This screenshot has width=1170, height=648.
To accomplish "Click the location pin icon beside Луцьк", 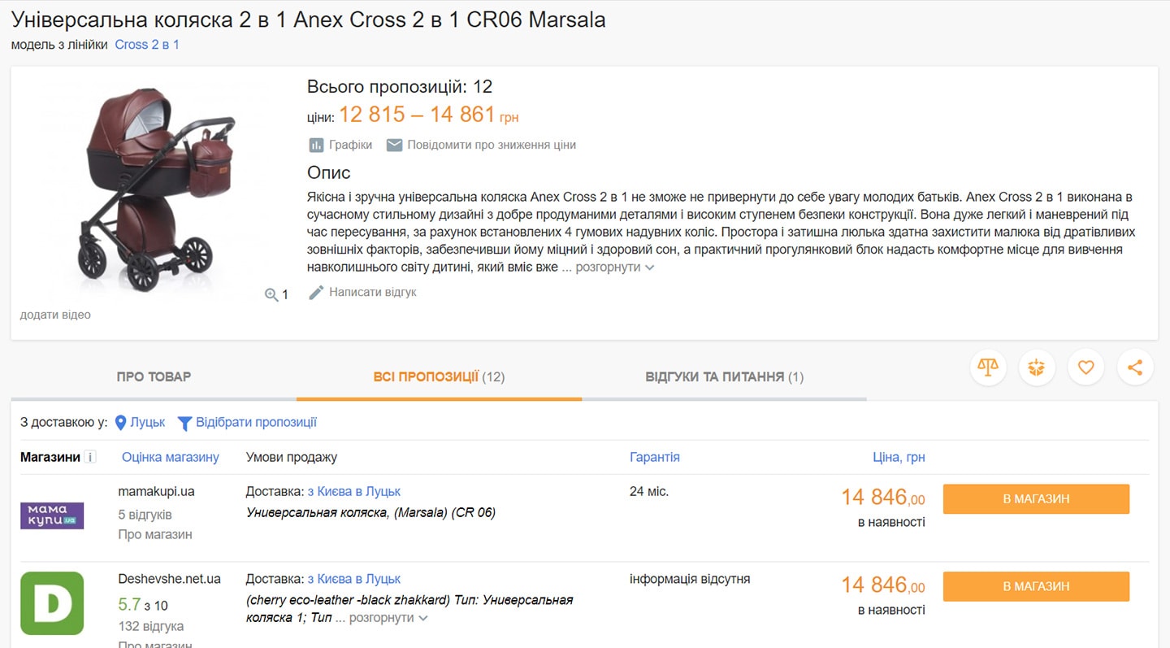I will click(x=121, y=423).
